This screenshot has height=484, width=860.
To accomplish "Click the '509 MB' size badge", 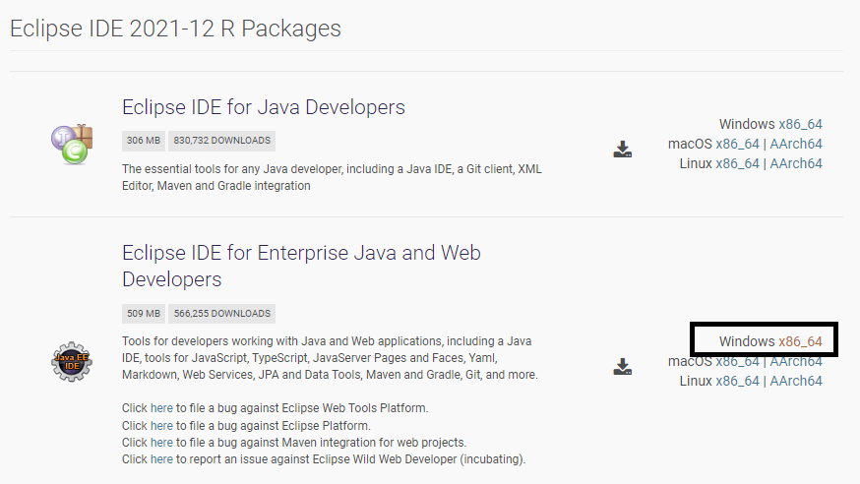I will point(144,314).
